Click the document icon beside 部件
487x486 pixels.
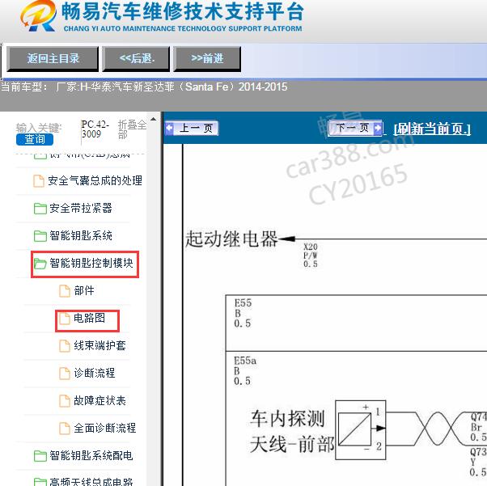[65, 291]
